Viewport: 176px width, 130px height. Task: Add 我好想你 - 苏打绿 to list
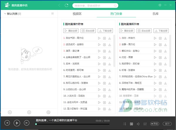click(160, 64)
